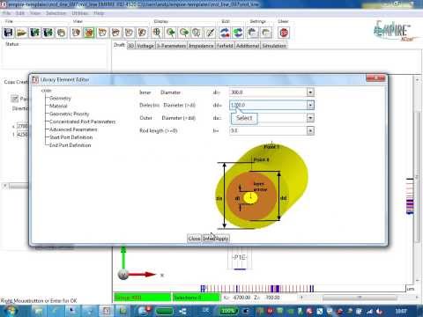423x317 pixels.
Task: Click the fourth View group cube icon
Action: click(x=115, y=33)
